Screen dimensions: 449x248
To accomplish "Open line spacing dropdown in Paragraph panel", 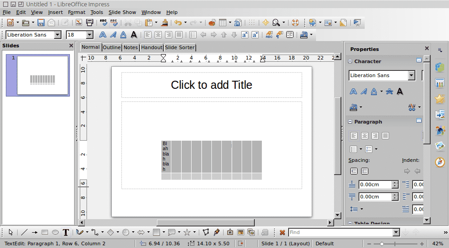I will 362,209.
